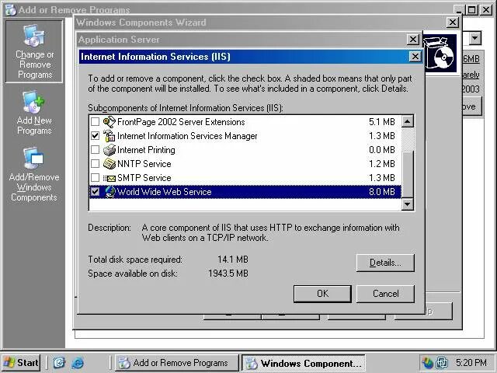Click the Windows Components Wizard box-and-CD graphic

pyautogui.click(x=440, y=53)
